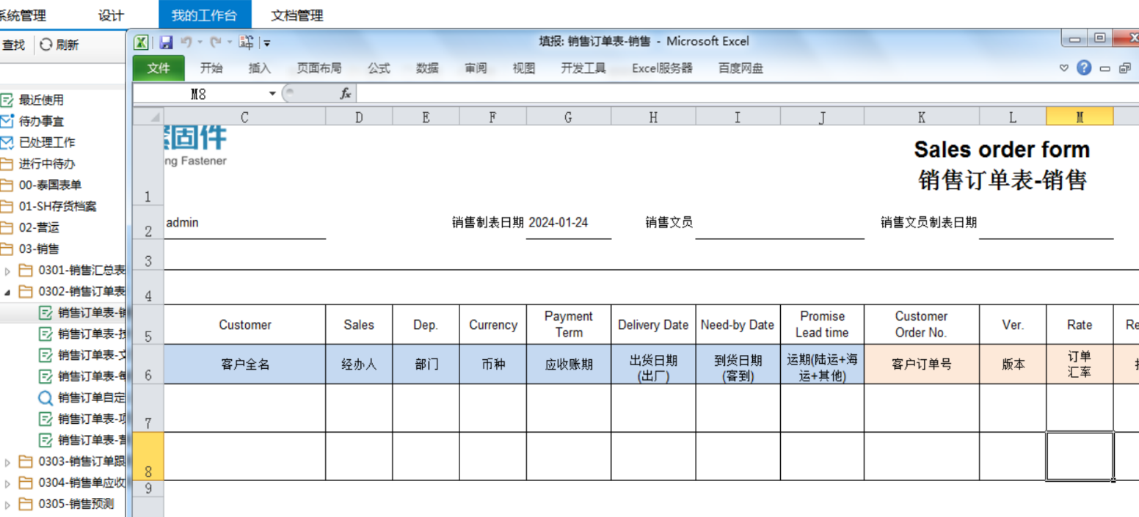
Task: Click the insert function fx icon
Action: [x=345, y=94]
